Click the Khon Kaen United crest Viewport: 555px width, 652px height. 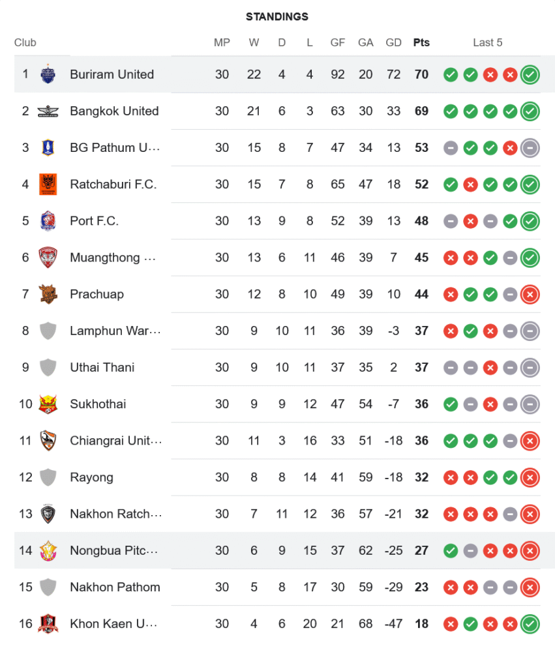(x=48, y=624)
